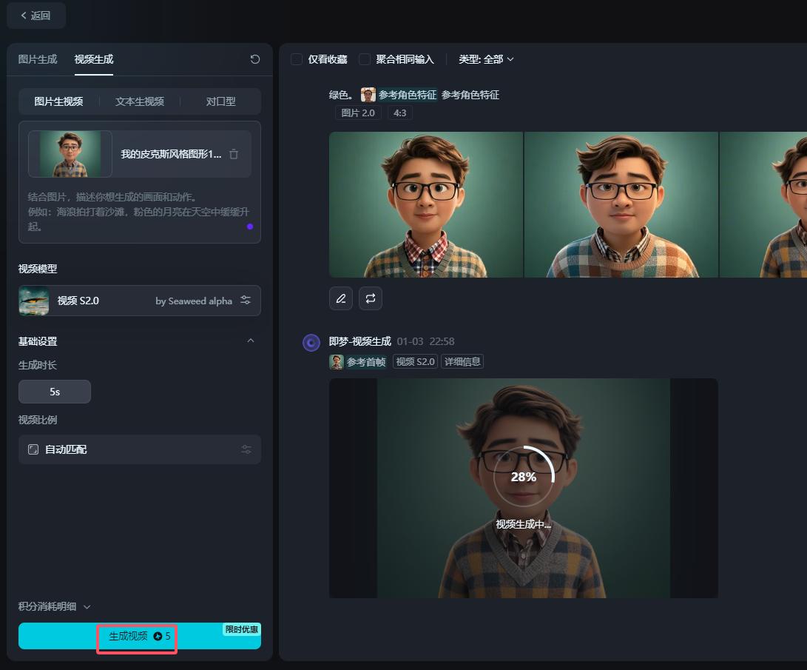Image resolution: width=807 pixels, height=670 pixels.
Task: Enable the 仅看收藏 checkbox
Action: [x=297, y=59]
